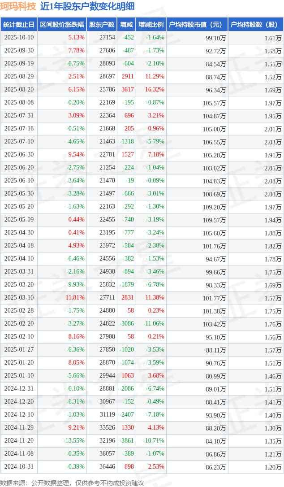Click the 股东户数 column header
The width and height of the screenshot is (284, 487).
coord(101,25)
